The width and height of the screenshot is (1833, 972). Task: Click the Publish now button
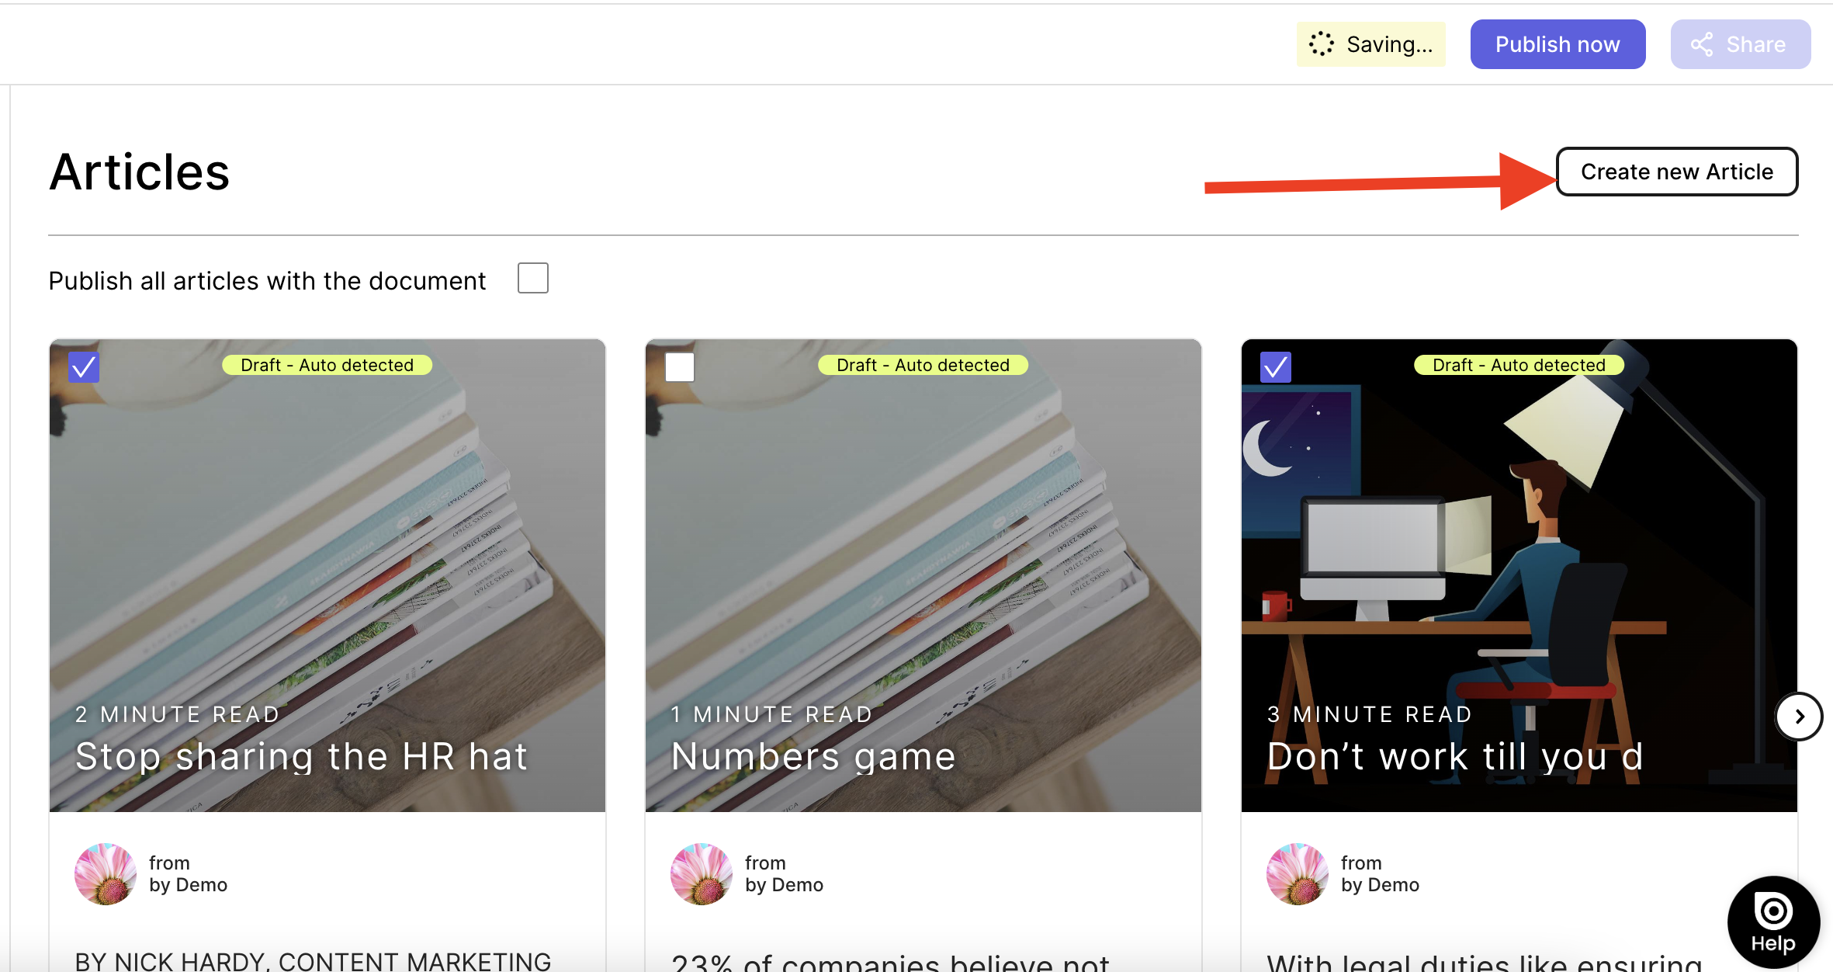[1558, 44]
